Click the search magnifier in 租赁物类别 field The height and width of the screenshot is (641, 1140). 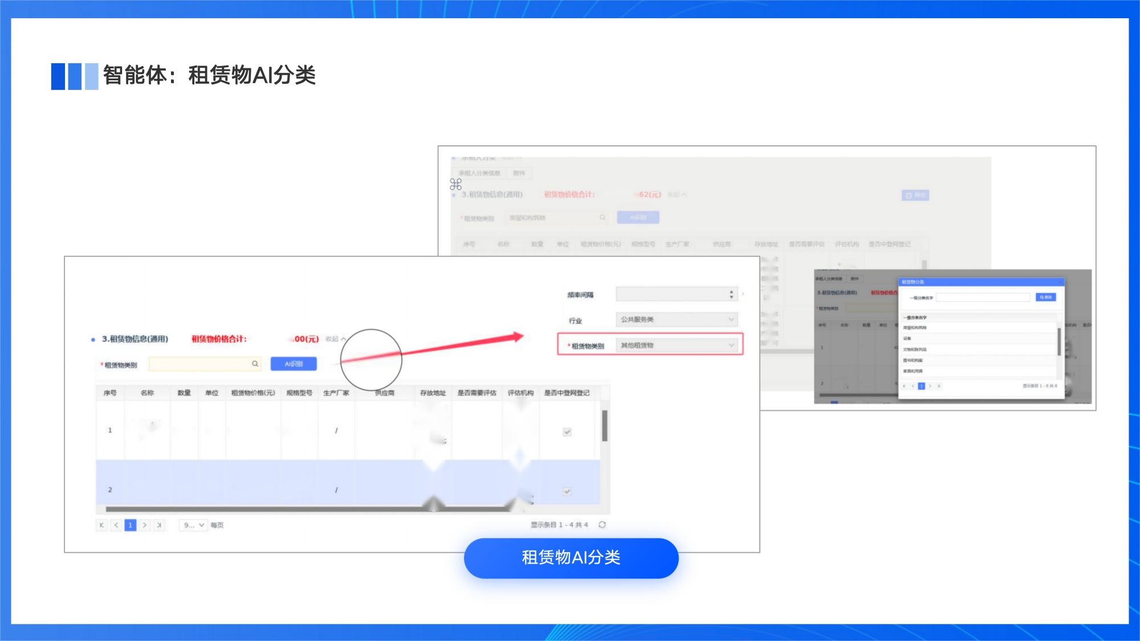[x=255, y=364]
